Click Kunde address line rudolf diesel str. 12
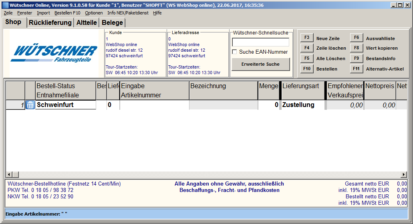Image resolution: width=413 pixels, height=224 pixels. tap(124, 50)
